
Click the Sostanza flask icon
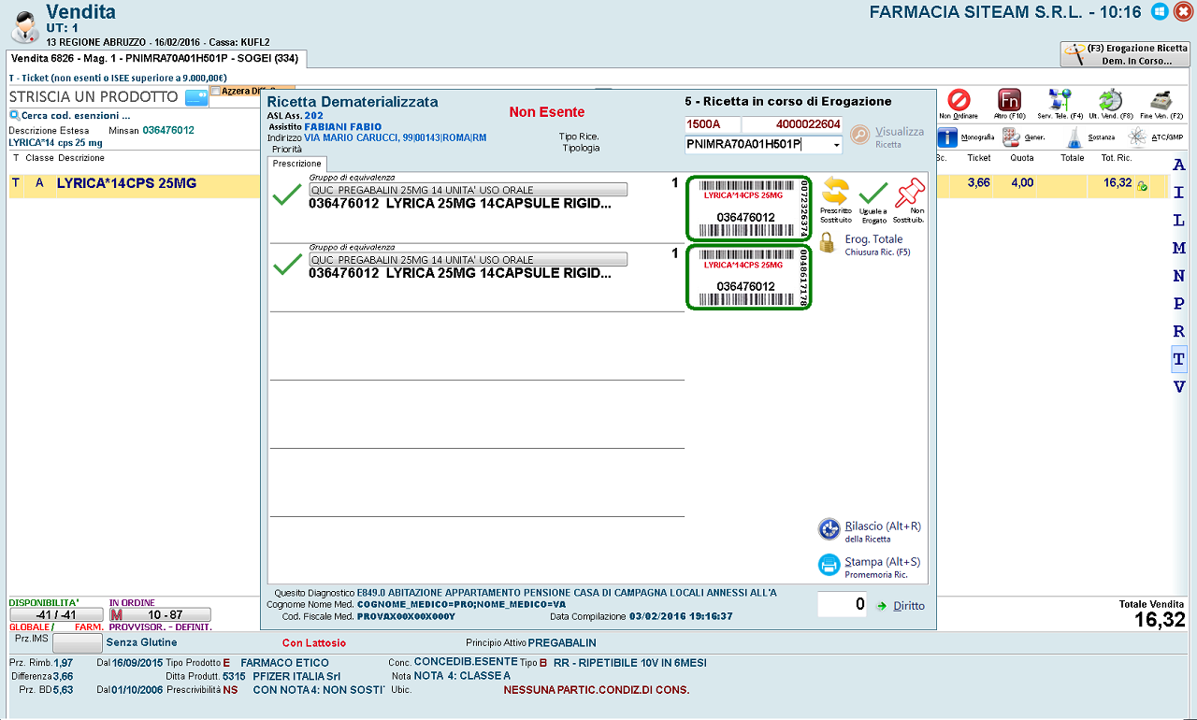(1074, 137)
